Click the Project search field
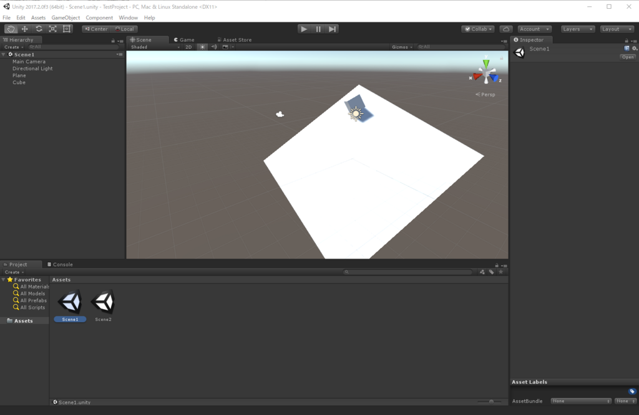This screenshot has width=639, height=415. (407, 272)
